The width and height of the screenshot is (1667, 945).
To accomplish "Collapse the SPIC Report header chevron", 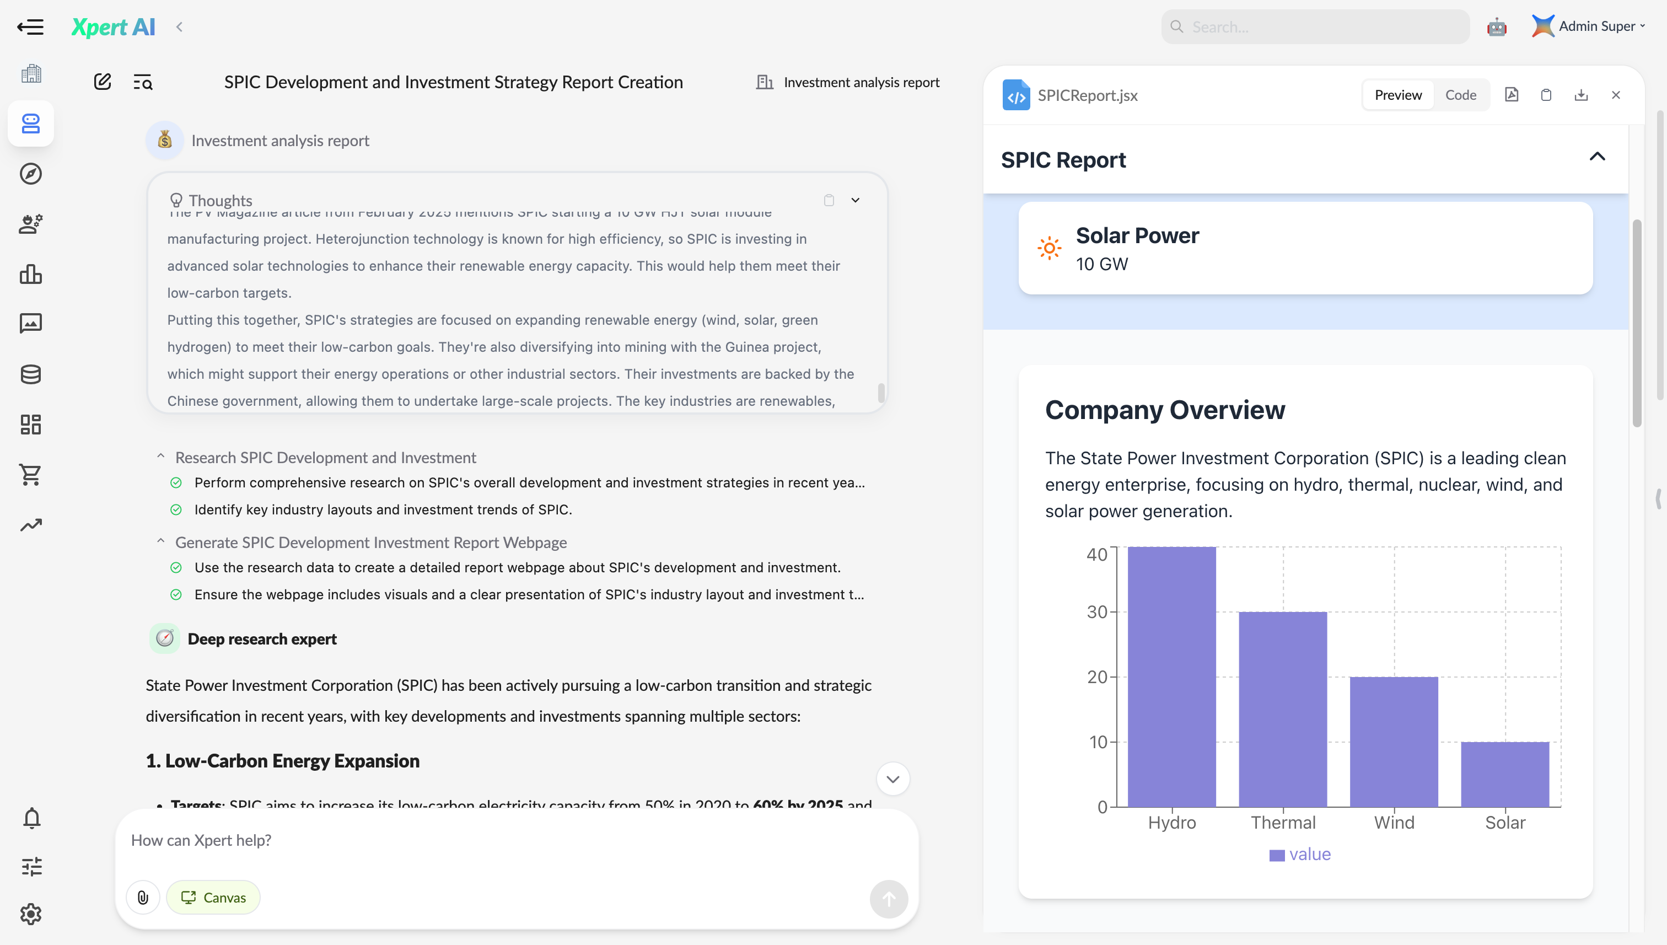I will [x=1598, y=157].
